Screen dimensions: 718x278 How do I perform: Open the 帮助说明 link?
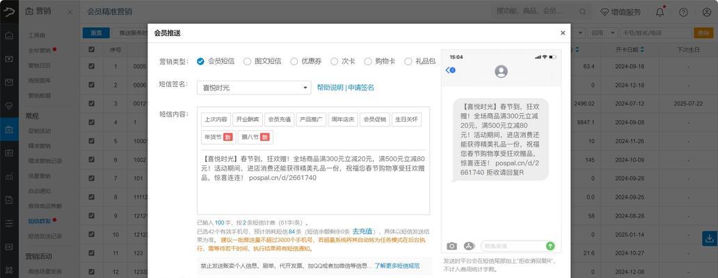coord(330,88)
